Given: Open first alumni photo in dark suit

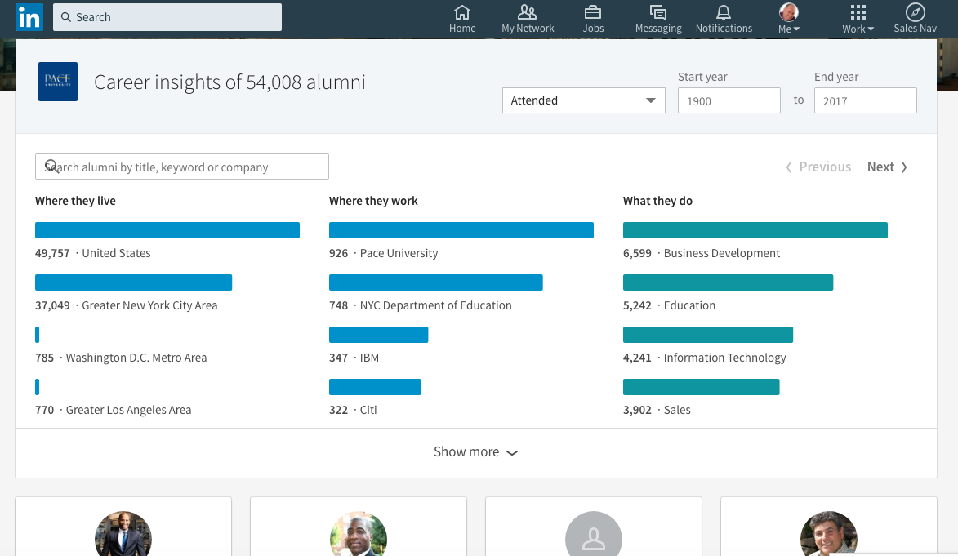Looking at the screenshot, I should point(123,535).
